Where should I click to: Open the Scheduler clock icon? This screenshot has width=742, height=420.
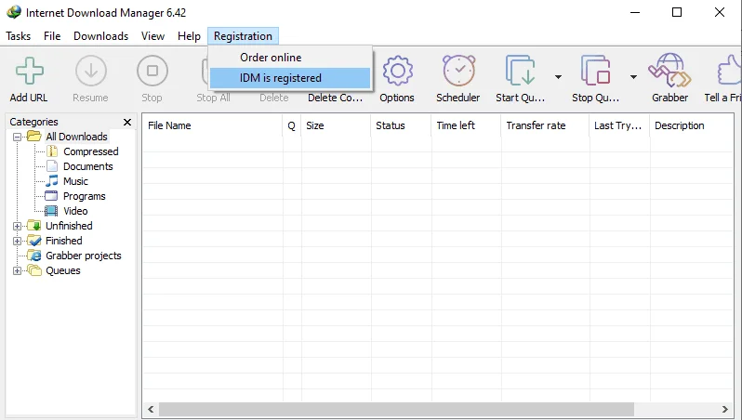pos(458,71)
